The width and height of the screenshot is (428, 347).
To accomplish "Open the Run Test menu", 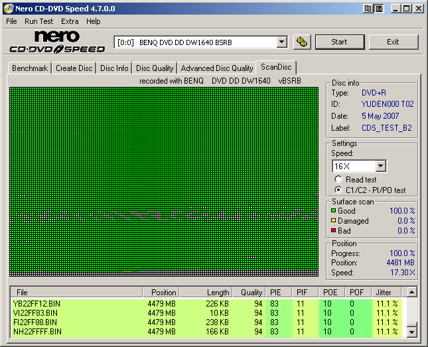I will [x=39, y=21].
